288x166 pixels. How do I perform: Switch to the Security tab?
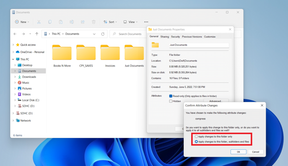pyautogui.click(x=175, y=36)
